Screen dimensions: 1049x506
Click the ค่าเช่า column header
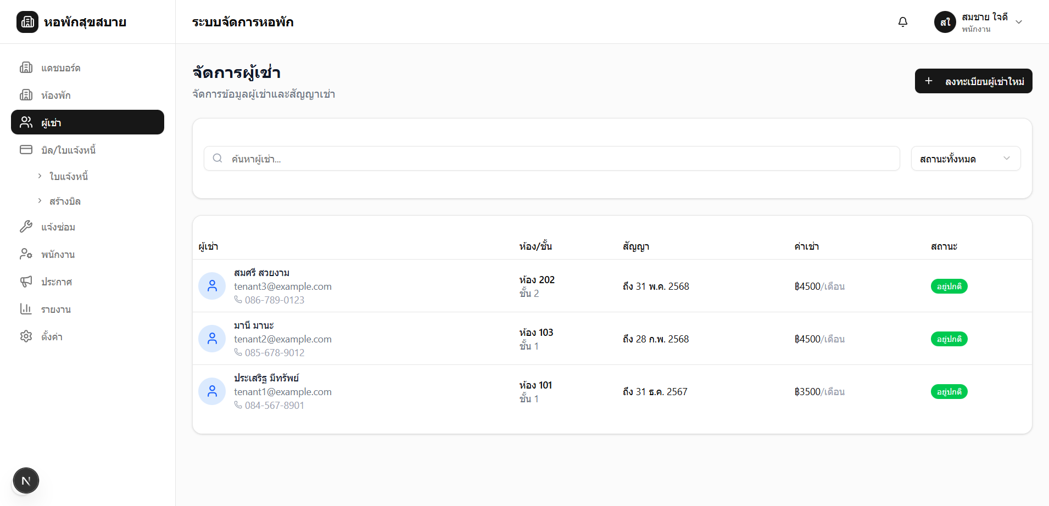click(x=806, y=246)
